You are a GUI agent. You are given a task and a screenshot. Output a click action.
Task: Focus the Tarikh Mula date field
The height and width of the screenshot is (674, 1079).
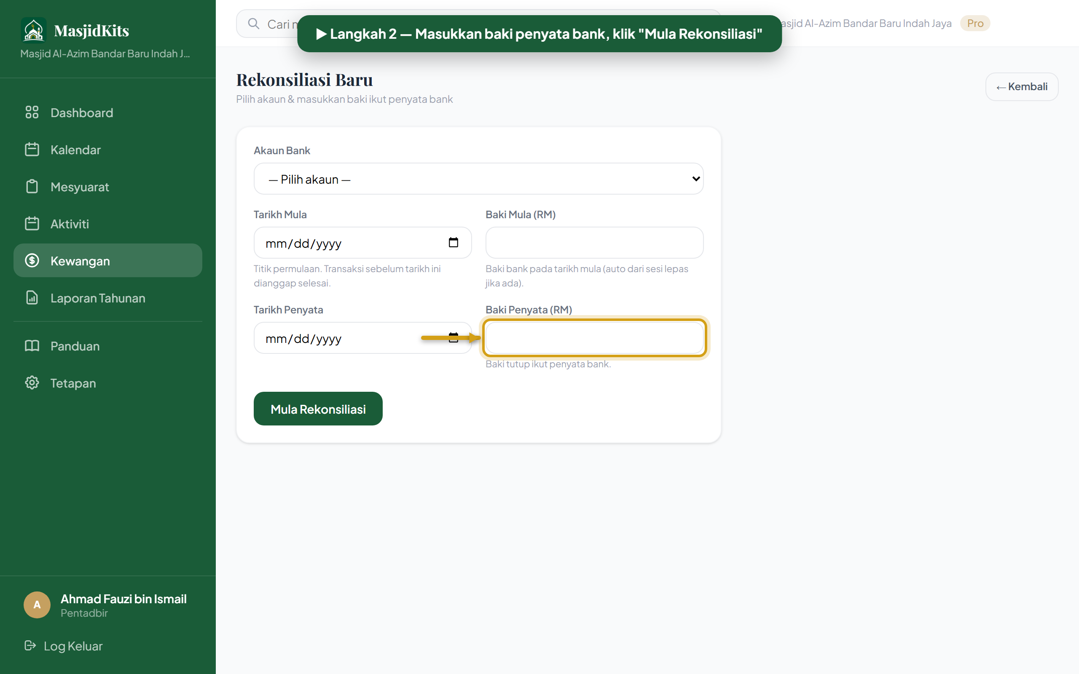(x=362, y=243)
